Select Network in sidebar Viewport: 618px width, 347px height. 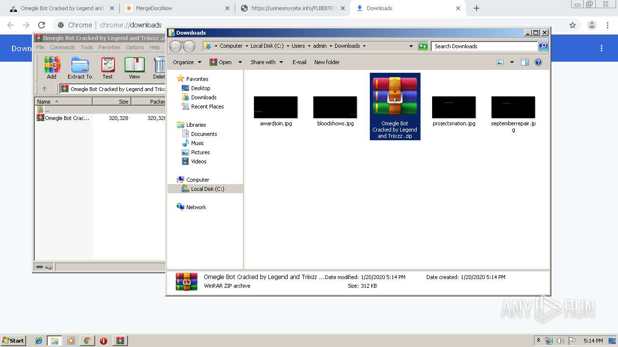[196, 207]
